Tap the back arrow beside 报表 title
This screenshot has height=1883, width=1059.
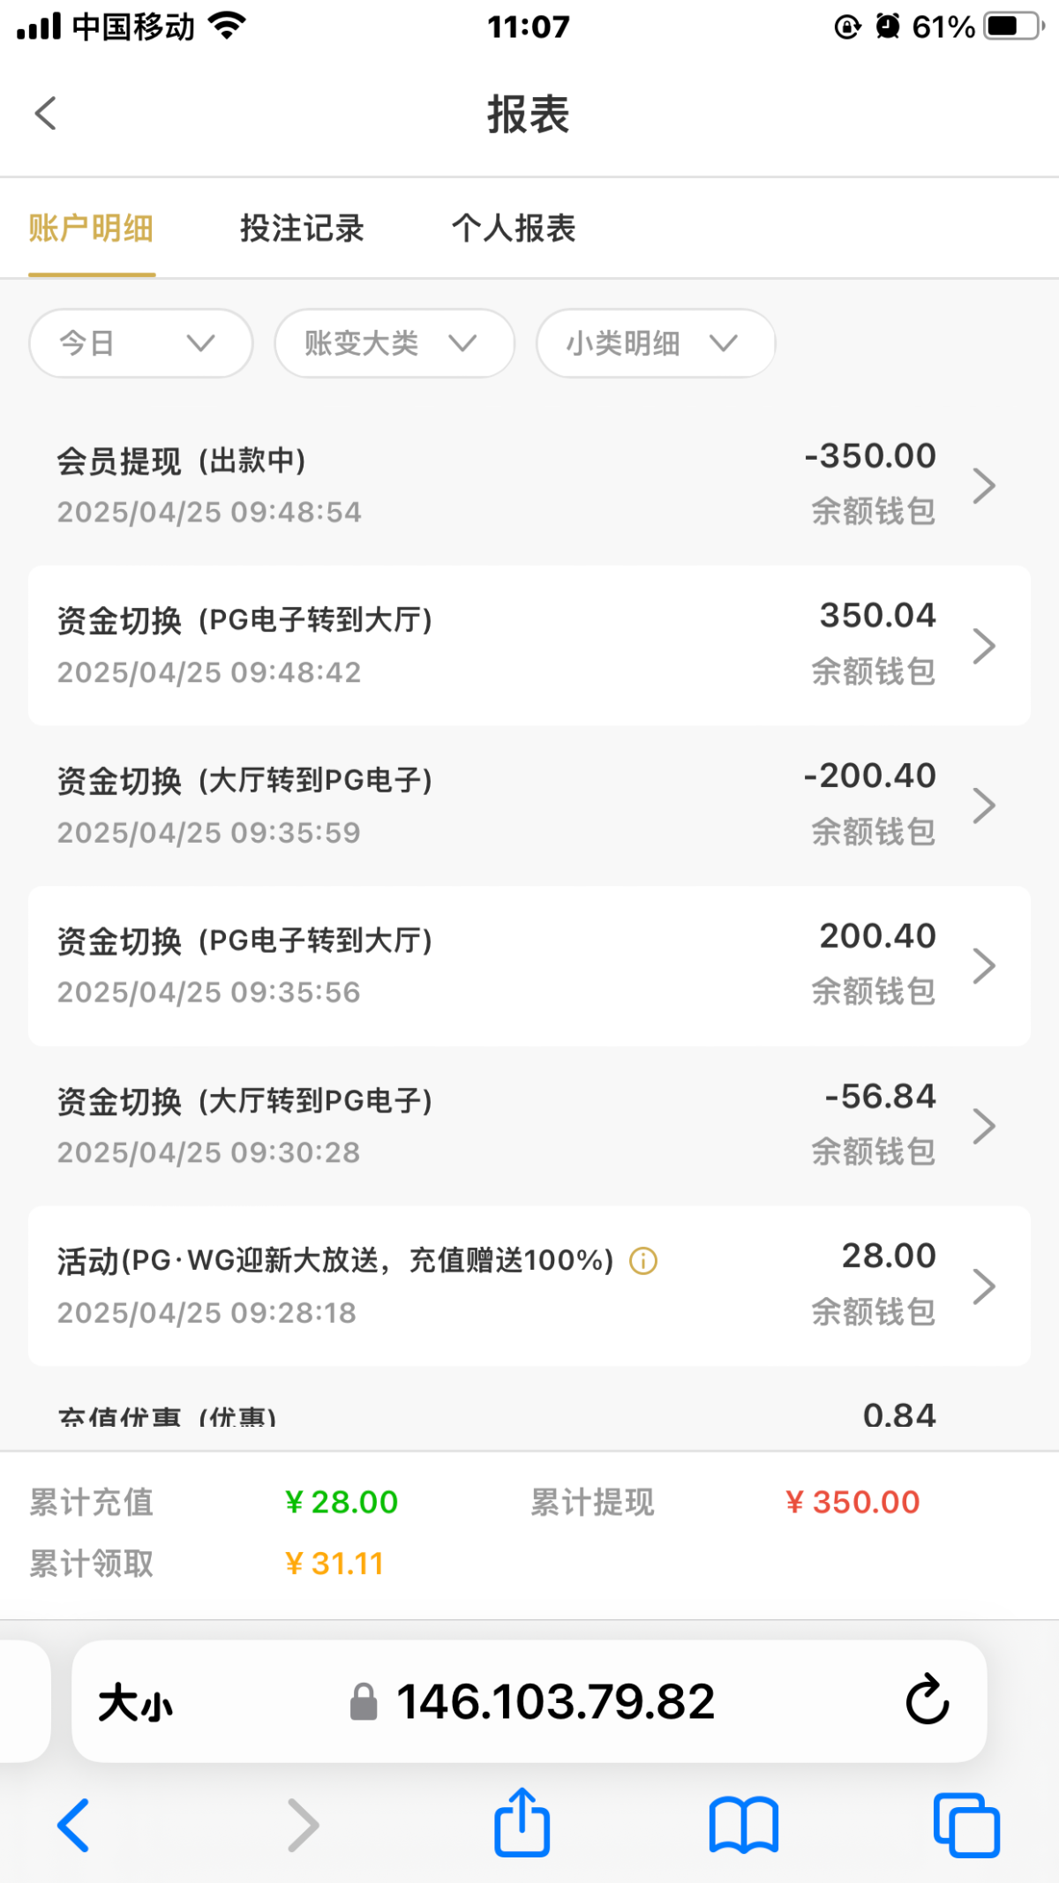46,114
